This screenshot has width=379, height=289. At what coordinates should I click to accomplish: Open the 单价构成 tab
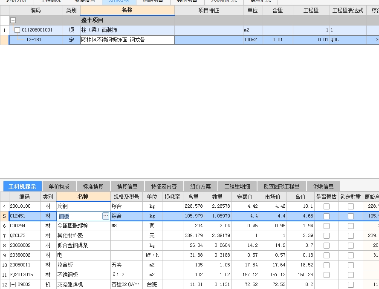tap(59, 186)
